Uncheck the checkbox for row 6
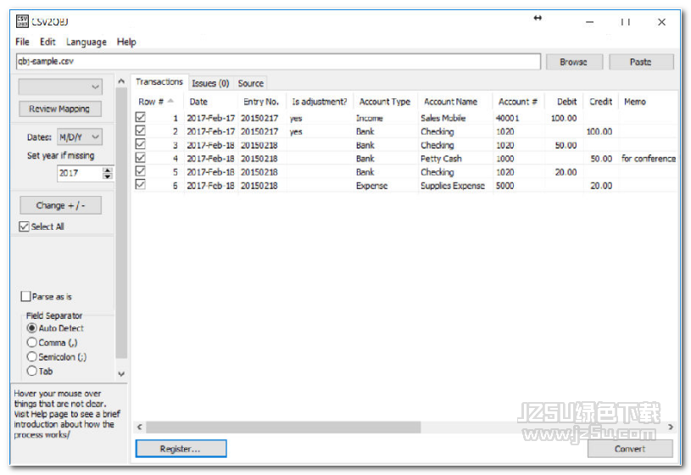691x475 pixels. (140, 184)
